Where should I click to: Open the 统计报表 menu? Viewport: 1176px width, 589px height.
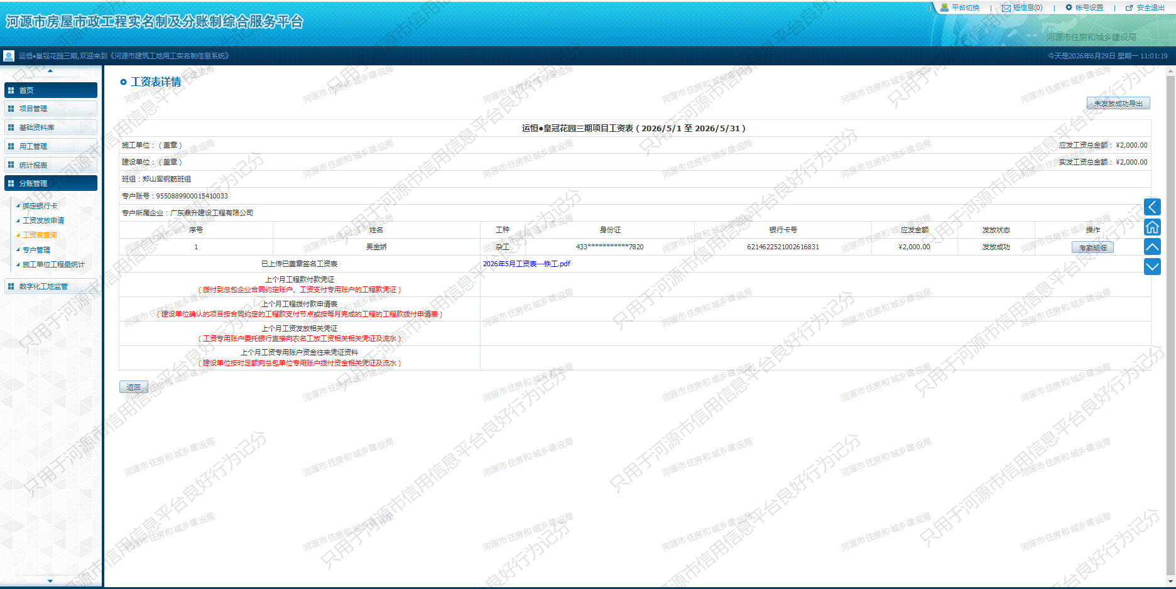coord(50,165)
